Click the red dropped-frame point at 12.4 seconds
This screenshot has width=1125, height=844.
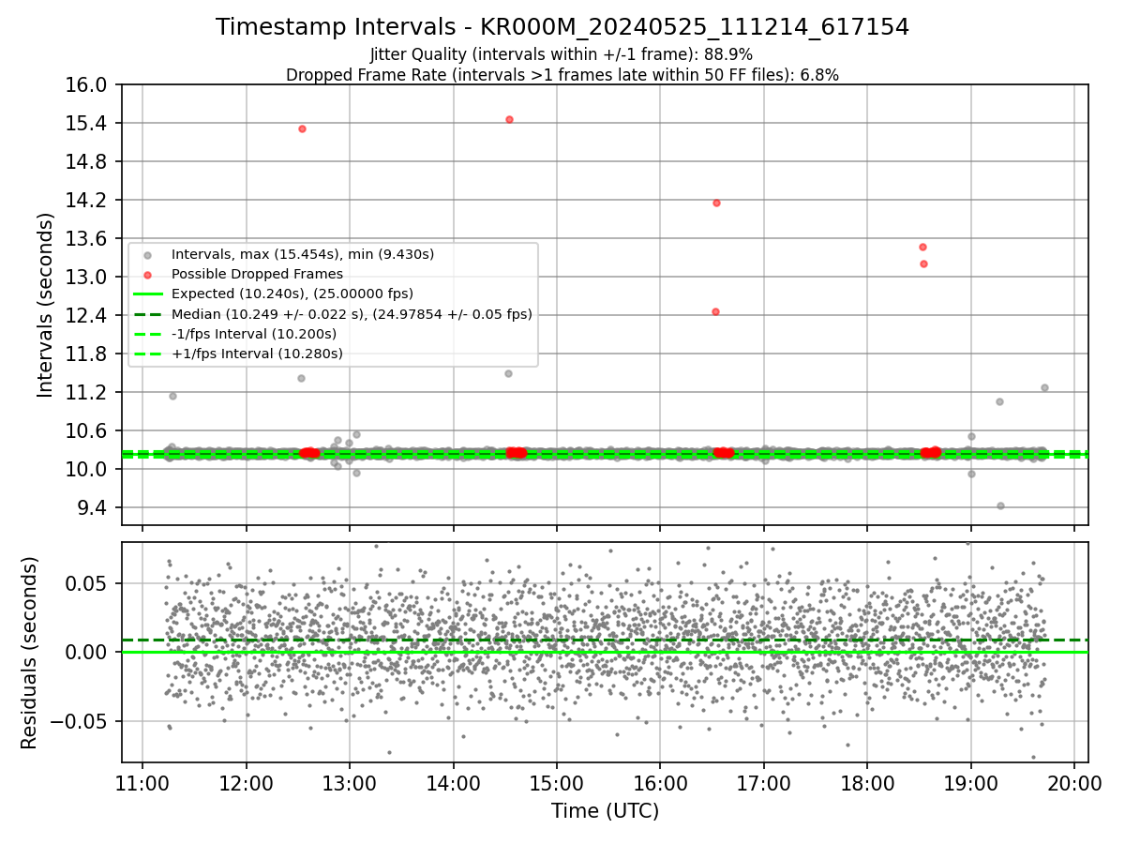tap(715, 311)
